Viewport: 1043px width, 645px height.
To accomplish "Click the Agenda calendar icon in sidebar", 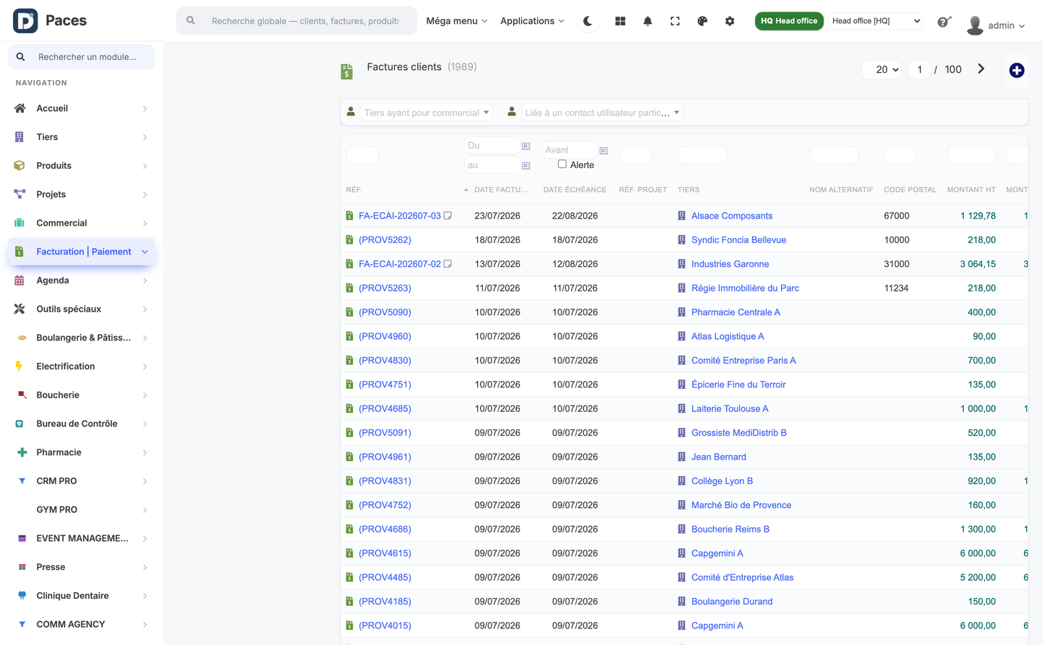I will click(19, 280).
